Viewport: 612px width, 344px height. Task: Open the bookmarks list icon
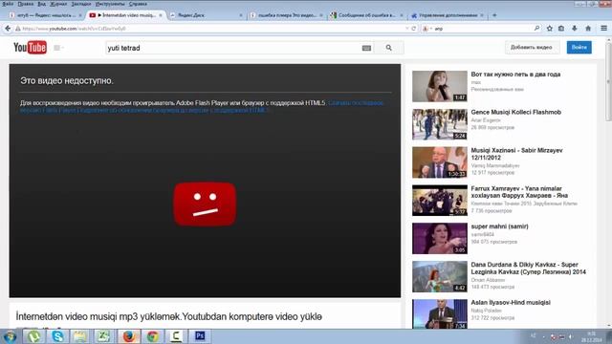tap(561, 28)
